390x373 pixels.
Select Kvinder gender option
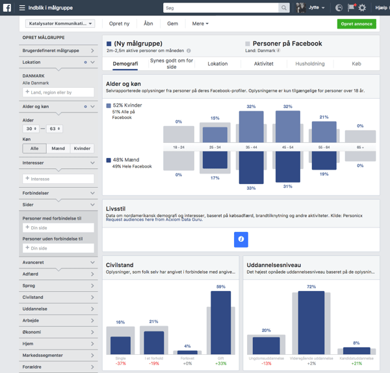pos(82,148)
